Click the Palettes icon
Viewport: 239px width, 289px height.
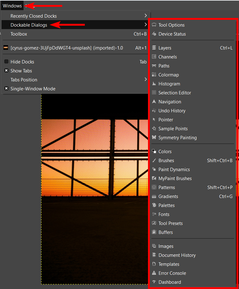tap(154, 205)
